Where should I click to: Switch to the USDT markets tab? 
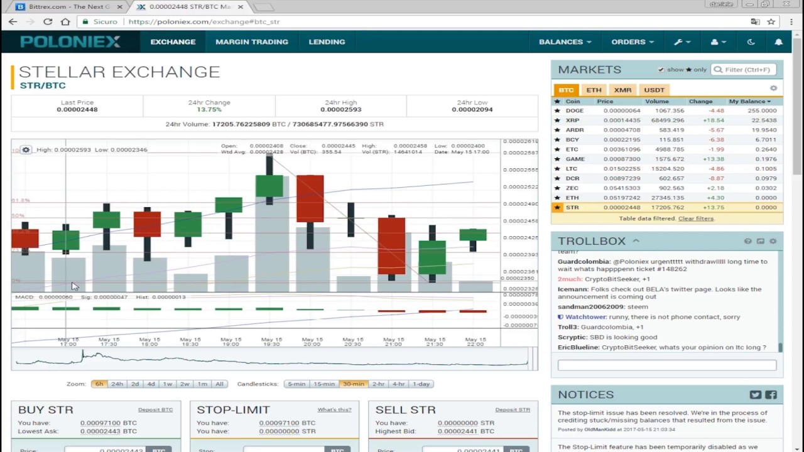click(654, 90)
